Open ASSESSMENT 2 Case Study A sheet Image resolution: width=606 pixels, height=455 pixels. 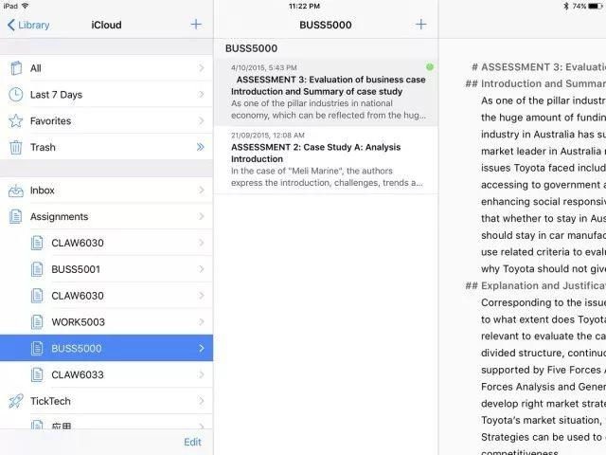tap(326, 160)
